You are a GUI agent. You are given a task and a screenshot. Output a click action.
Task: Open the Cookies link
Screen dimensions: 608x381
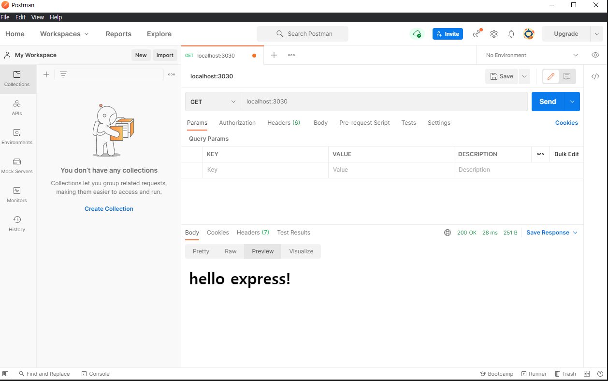click(566, 123)
